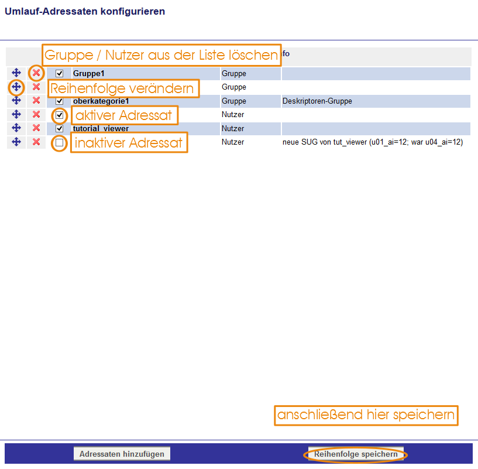Uncheck the Gruppe1 checkbox
This screenshot has height=469, width=478.
coord(60,73)
